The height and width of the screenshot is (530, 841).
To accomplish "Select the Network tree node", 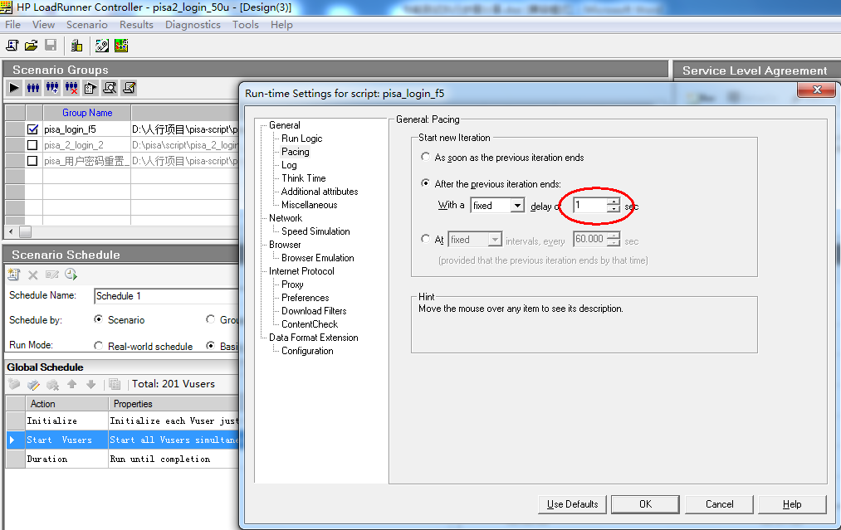I will [x=286, y=218].
